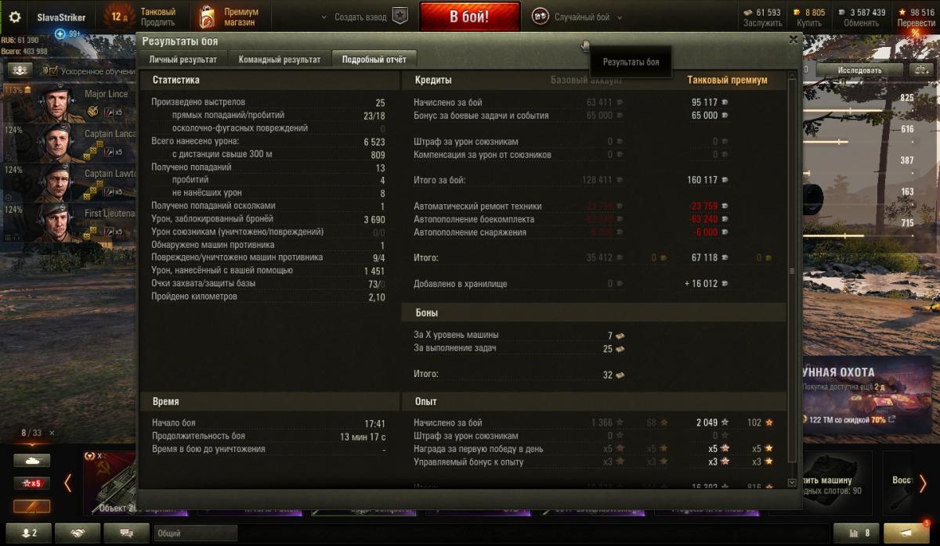The image size is (940, 546).
Task: Open the chat channels speech bubble icon
Action: (127, 533)
